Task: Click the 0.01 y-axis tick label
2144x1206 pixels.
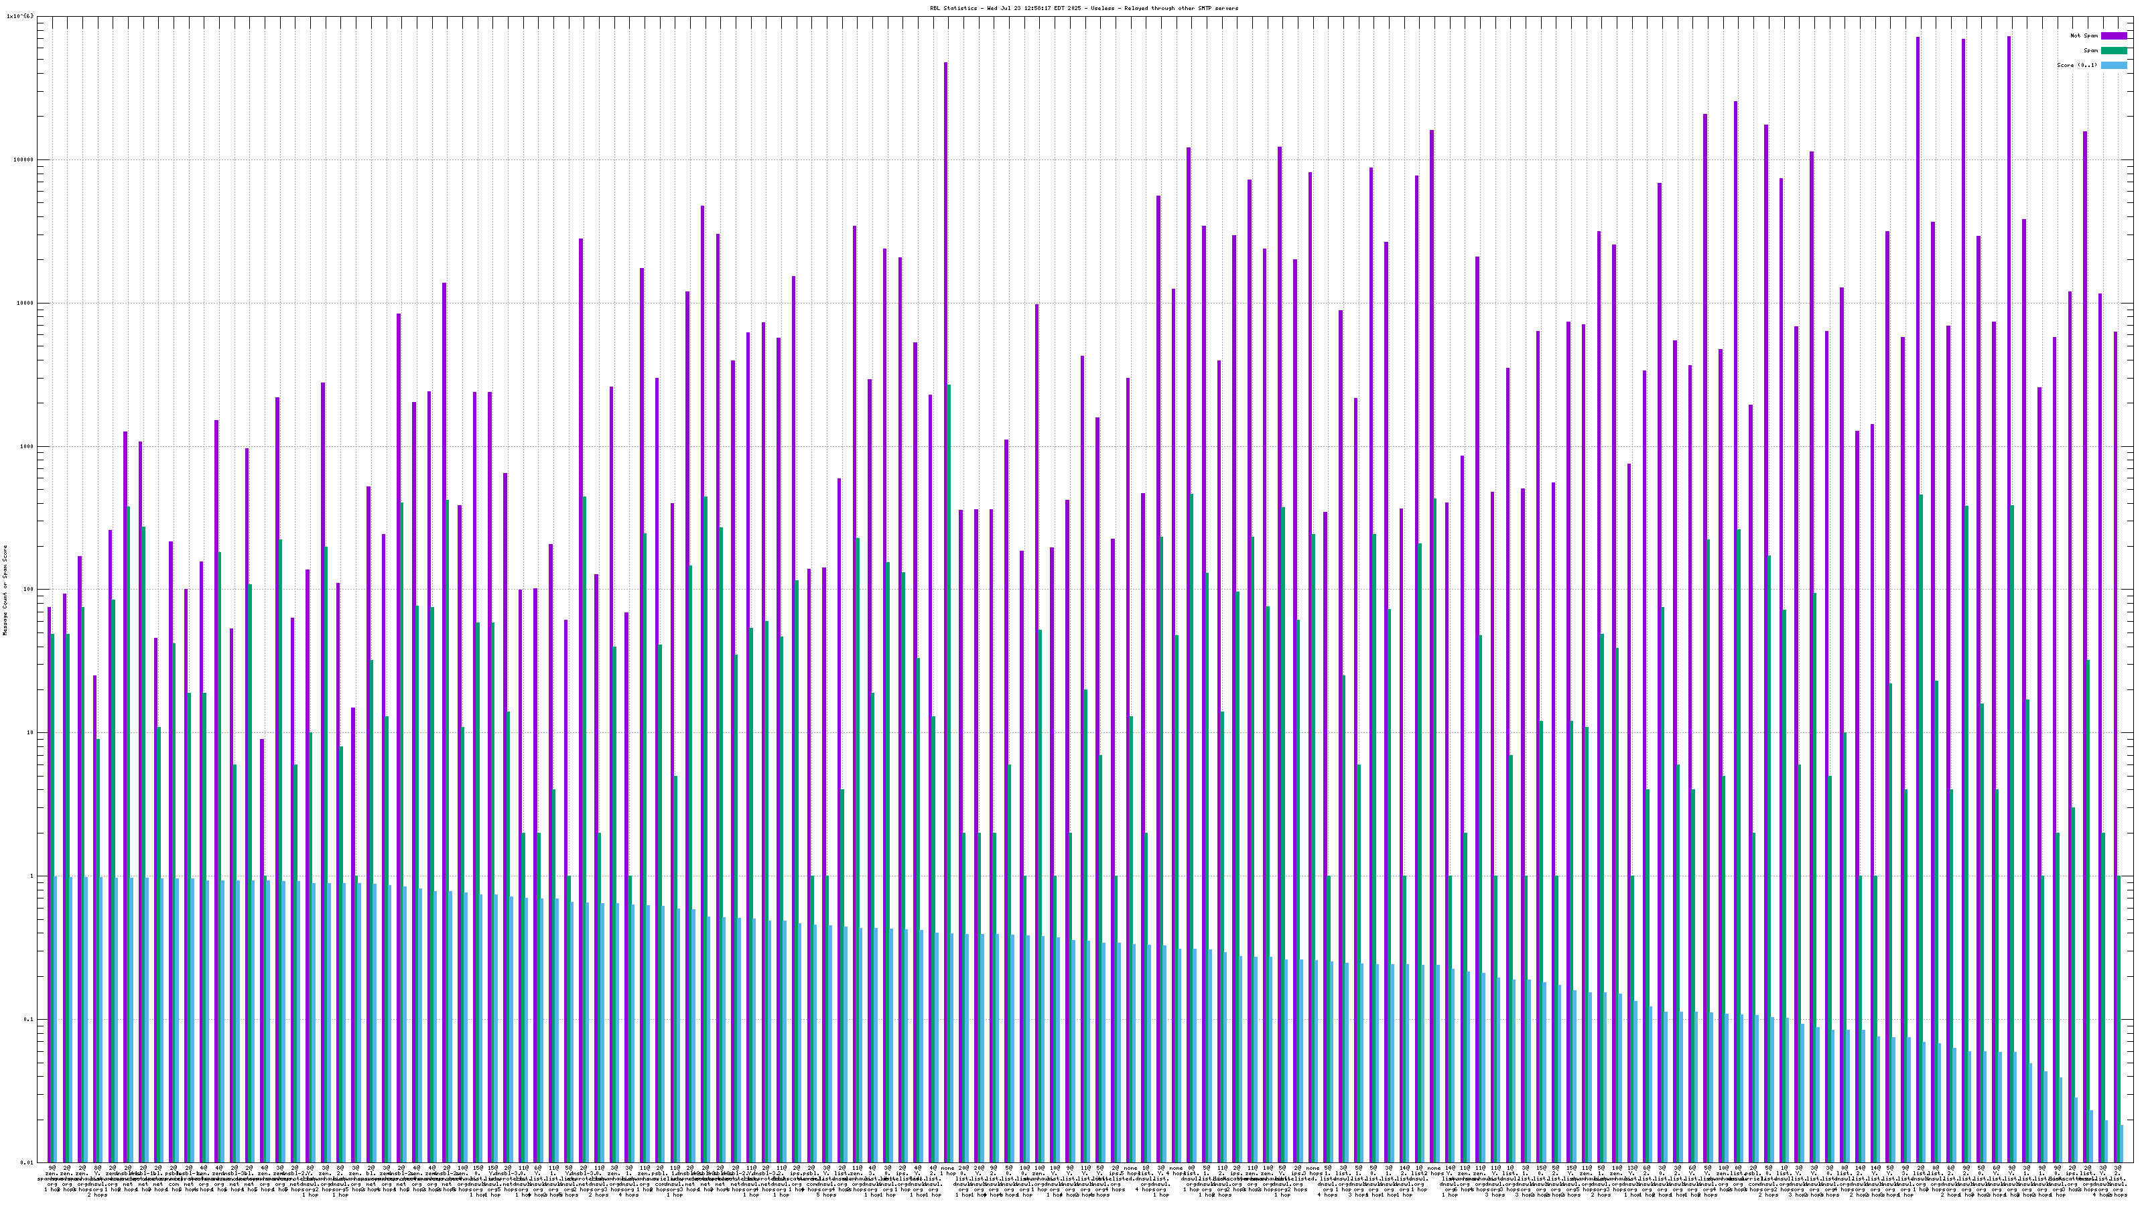Action: click(x=28, y=1162)
